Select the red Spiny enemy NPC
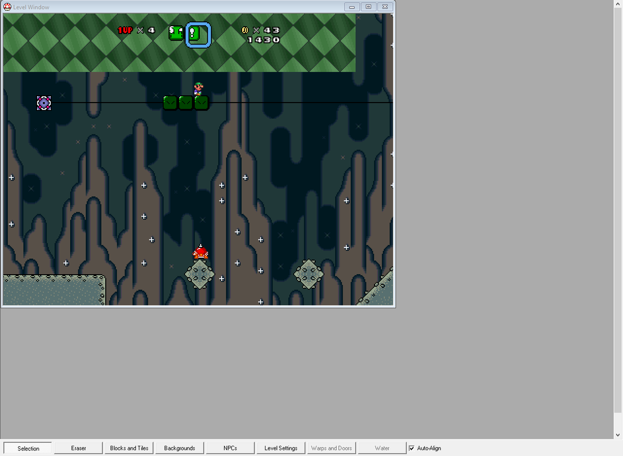This screenshot has width=623, height=456. click(200, 252)
